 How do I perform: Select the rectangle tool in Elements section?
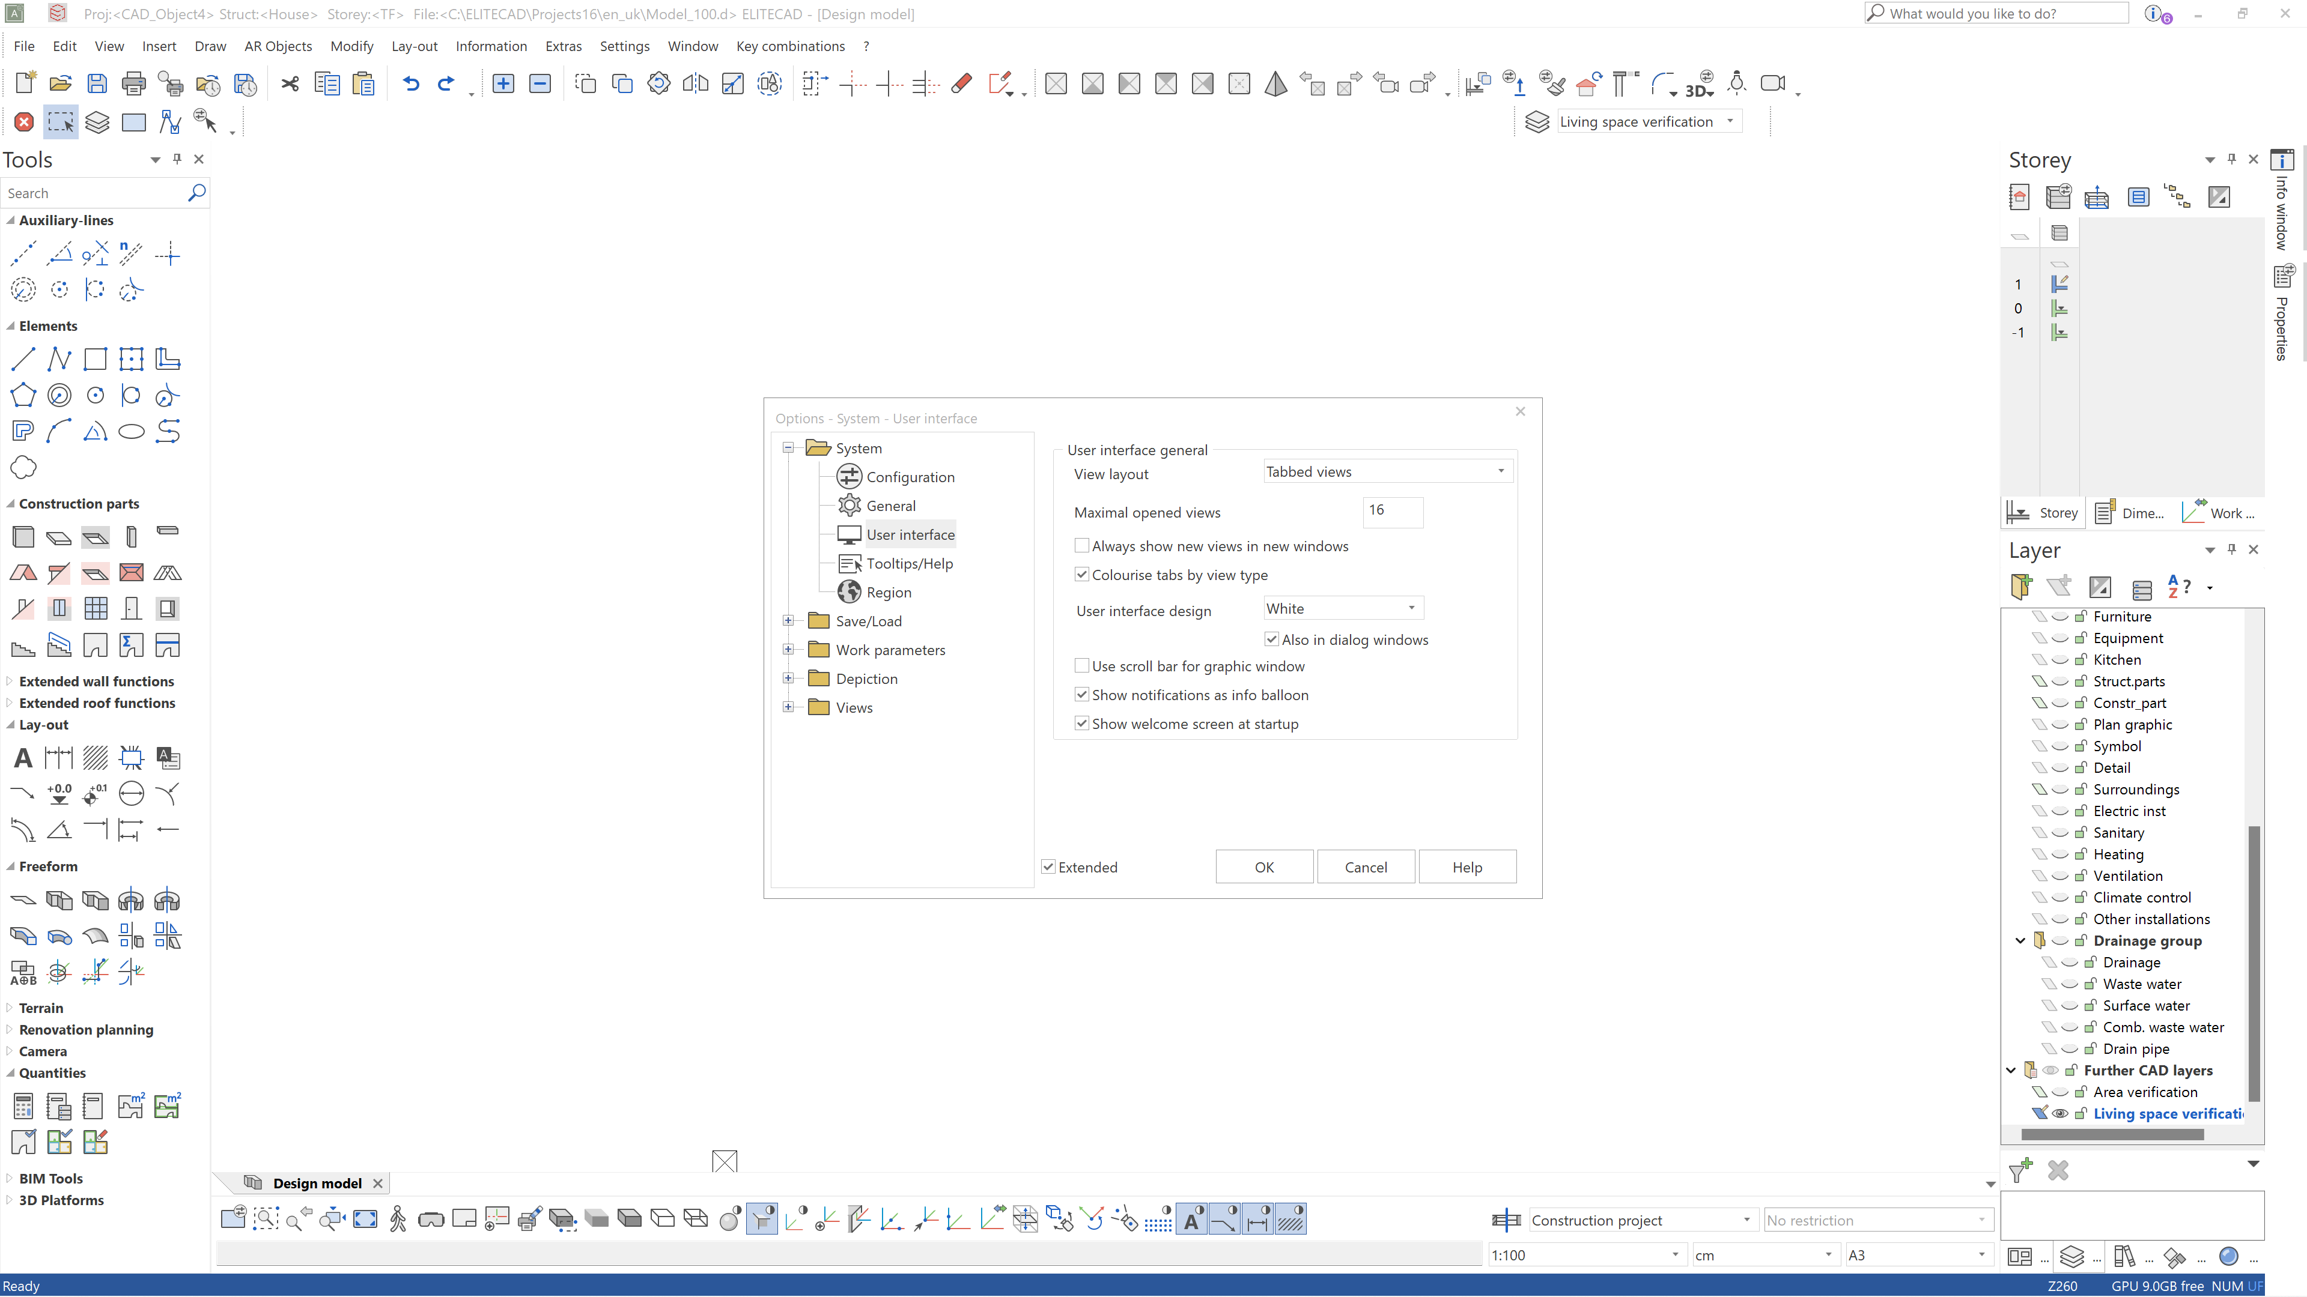[95, 359]
